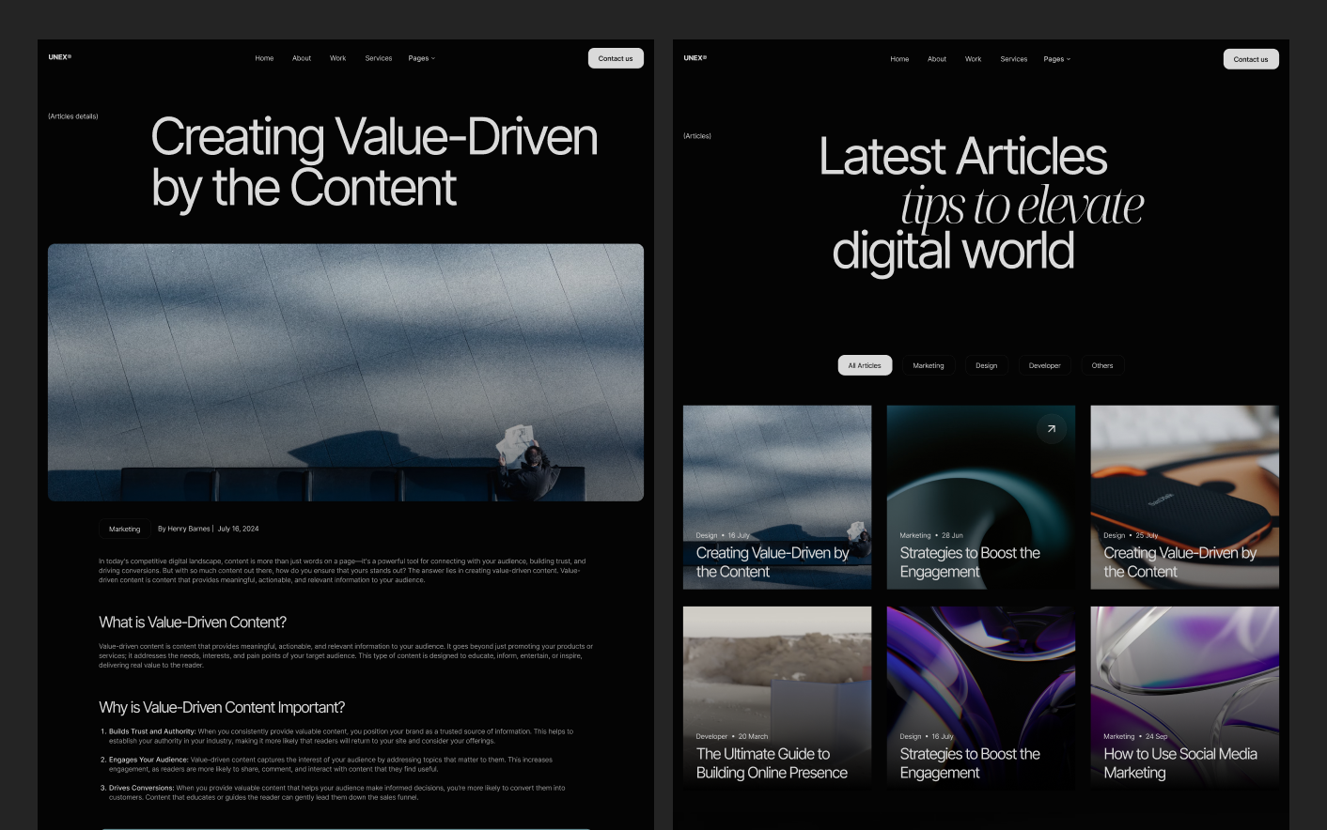Viewport: 1327px width, 830px height.
Task: Select the Marketing filter tab
Action: (x=929, y=365)
